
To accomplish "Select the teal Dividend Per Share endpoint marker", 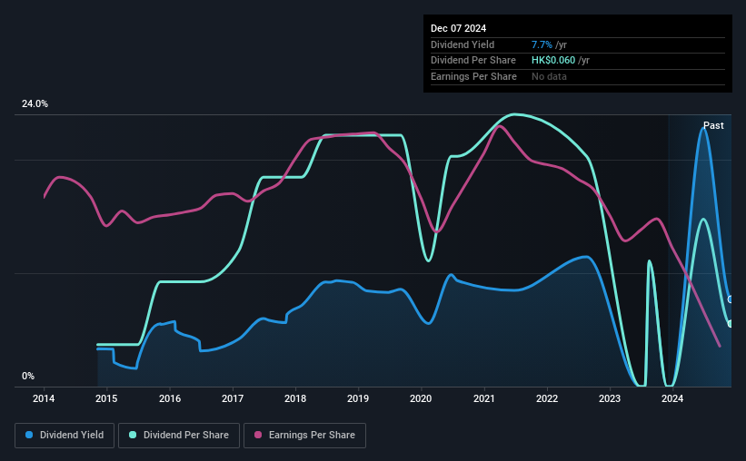I will (731, 324).
